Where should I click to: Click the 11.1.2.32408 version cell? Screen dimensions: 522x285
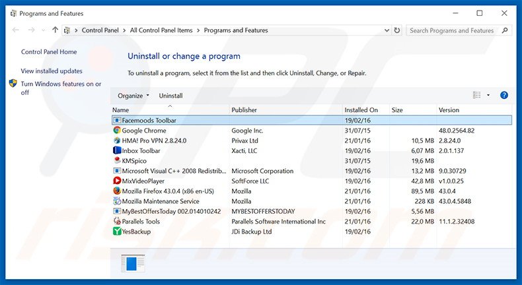click(x=457, y=222)
